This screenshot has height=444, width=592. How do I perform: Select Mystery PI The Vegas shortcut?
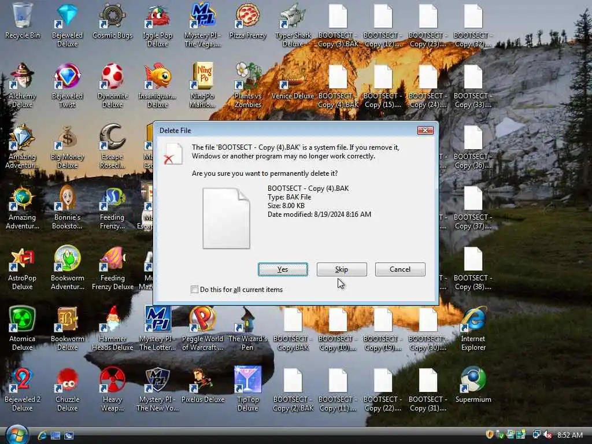point(203,25)
